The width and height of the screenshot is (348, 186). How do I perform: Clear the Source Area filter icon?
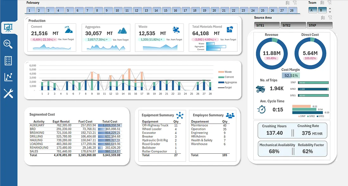[x=330, y=17]
